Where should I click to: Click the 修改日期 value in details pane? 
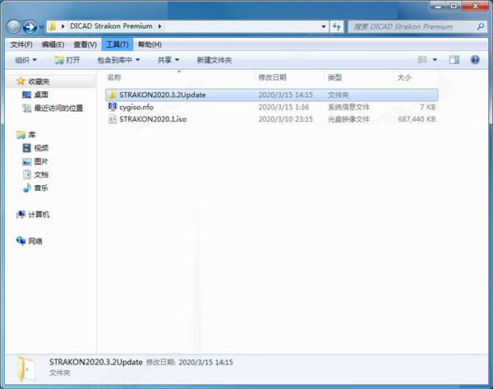coord(205,363)
